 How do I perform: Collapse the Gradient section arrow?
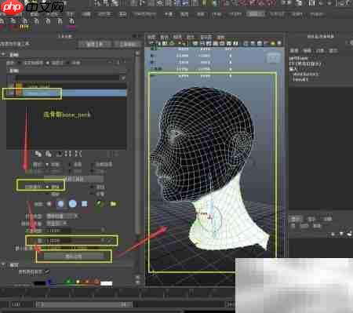3,265
